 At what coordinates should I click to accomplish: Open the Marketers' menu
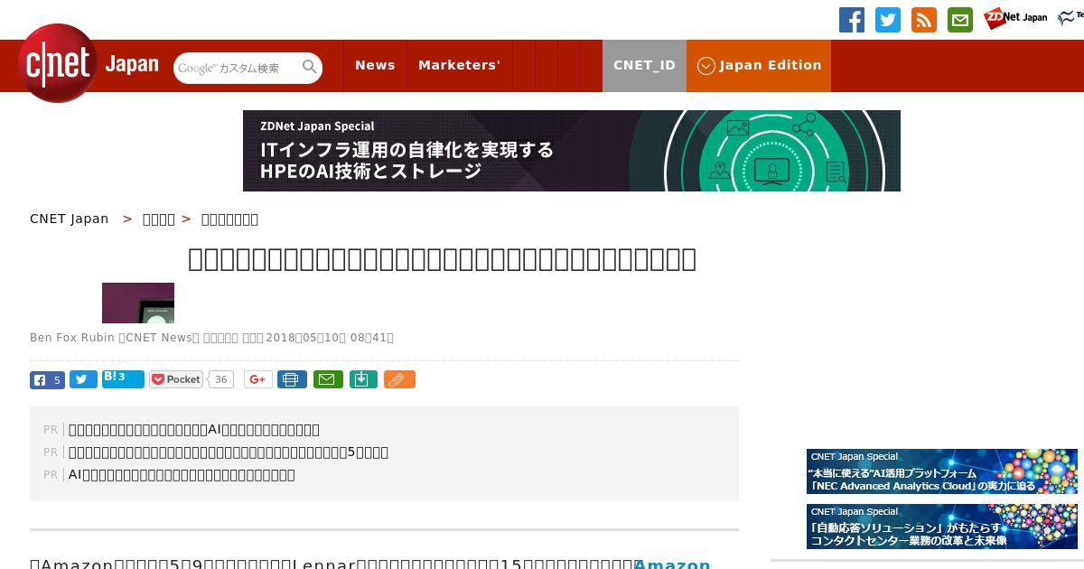point(459,65)
